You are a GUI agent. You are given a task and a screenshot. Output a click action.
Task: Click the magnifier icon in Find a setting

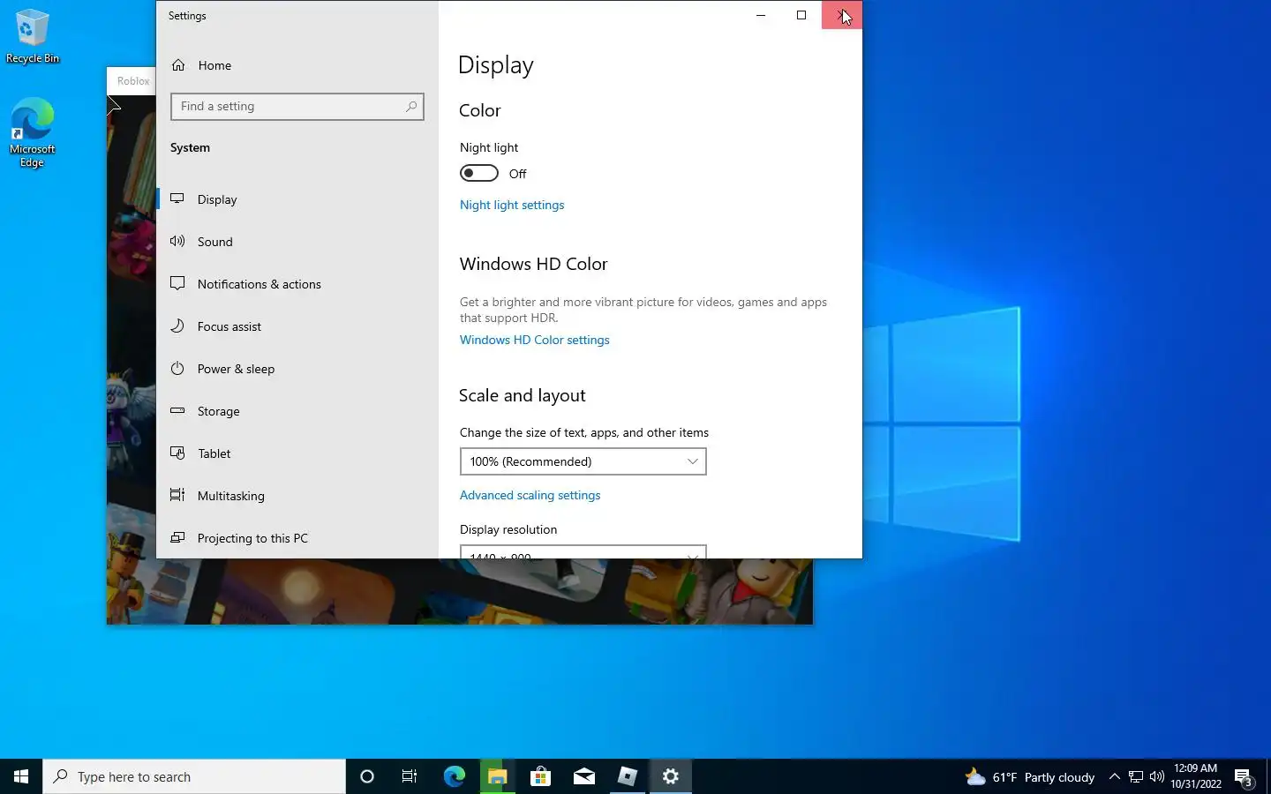(x=411, y=106)
